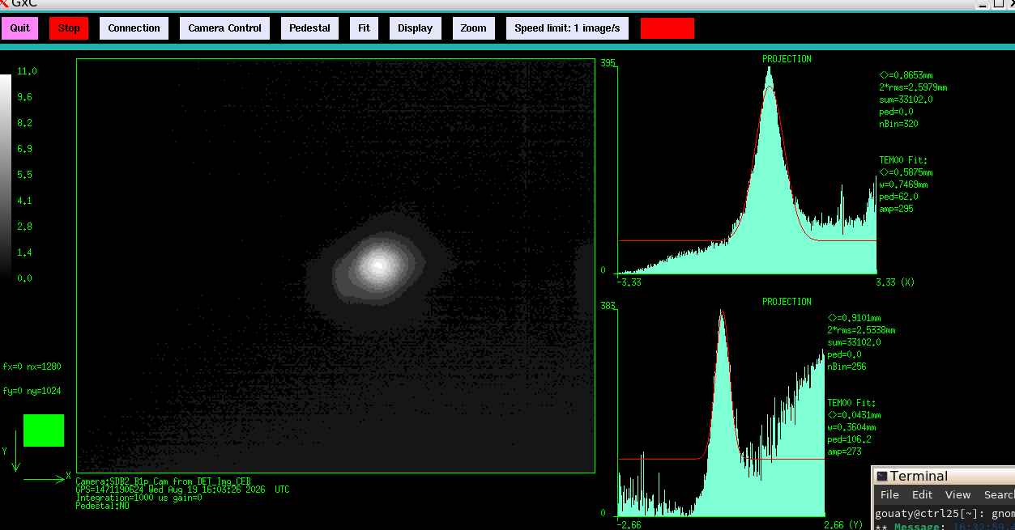Open the Edit menu in Terminal

[x=922, y=494]
